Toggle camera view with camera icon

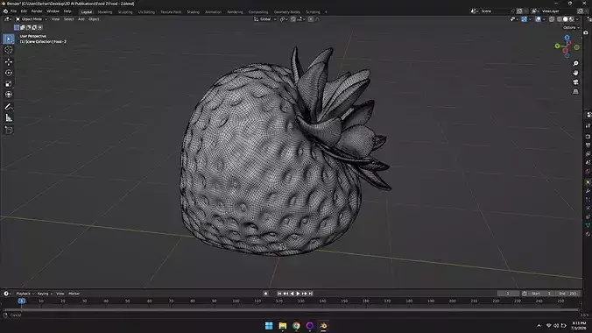[x=575, y=82]
